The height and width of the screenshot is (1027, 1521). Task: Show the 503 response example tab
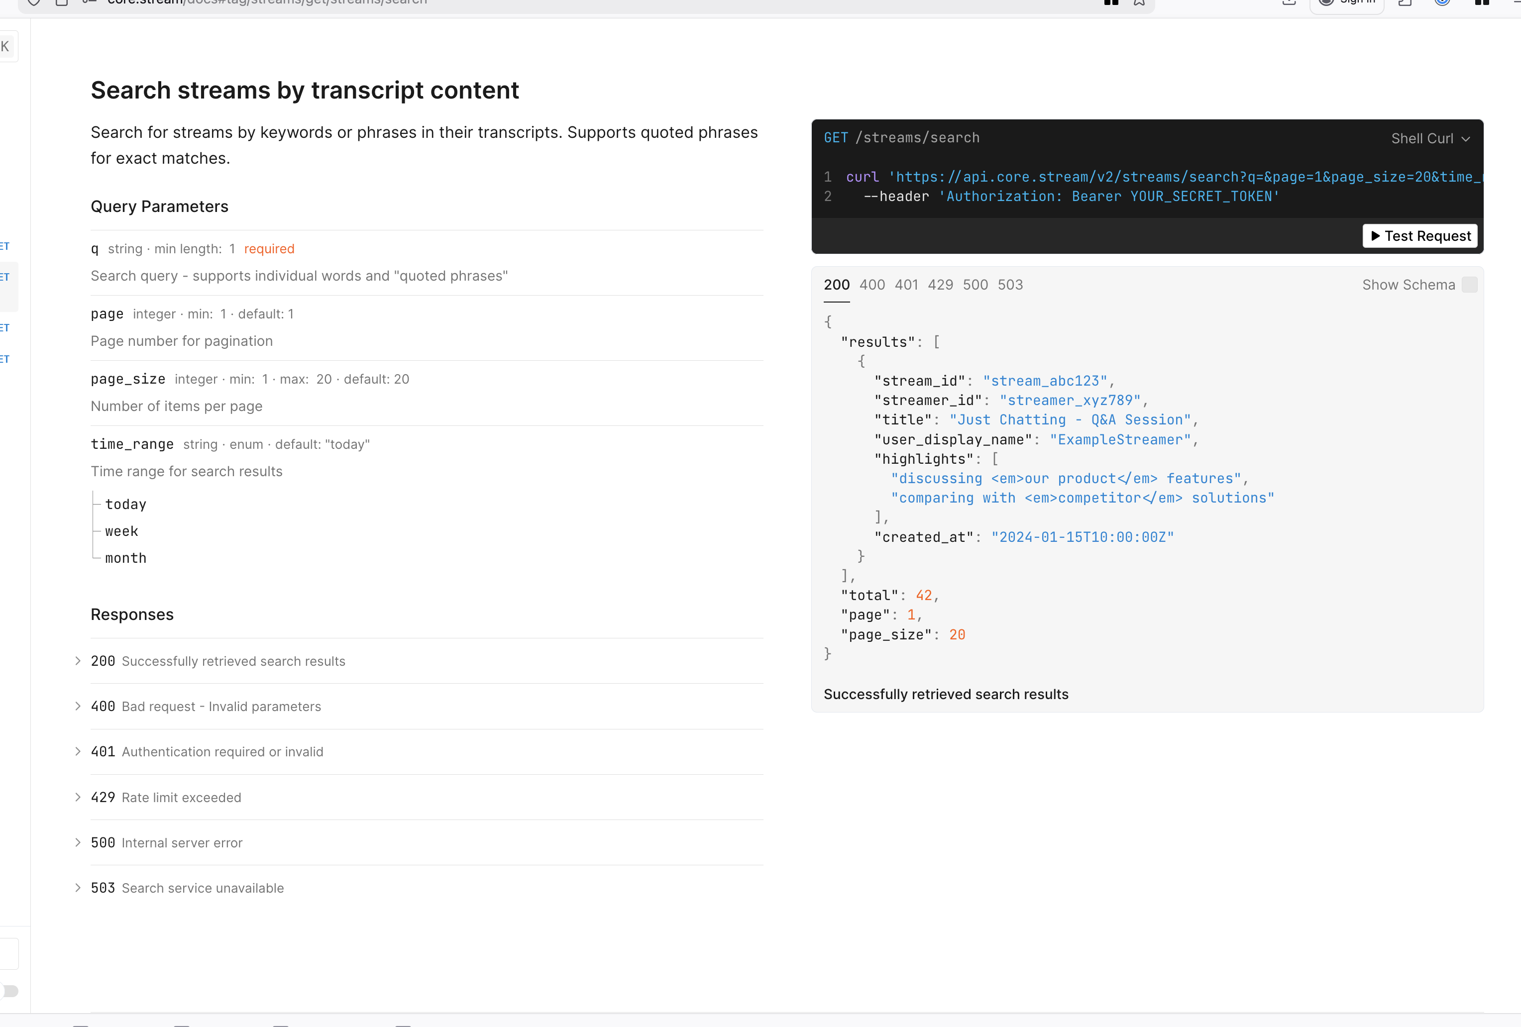click(1010, 285)
